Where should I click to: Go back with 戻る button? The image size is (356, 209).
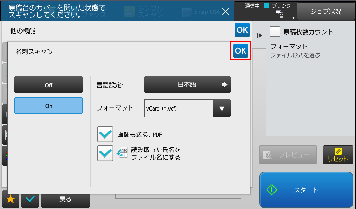point(66,199)
